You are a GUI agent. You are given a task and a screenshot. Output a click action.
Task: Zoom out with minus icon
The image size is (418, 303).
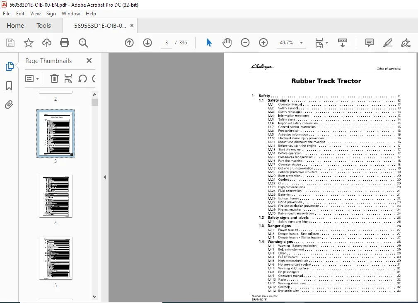(x=245, y=43)
